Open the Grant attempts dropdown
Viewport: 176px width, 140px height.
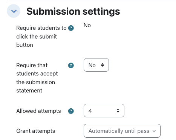(x=122, y=131)
